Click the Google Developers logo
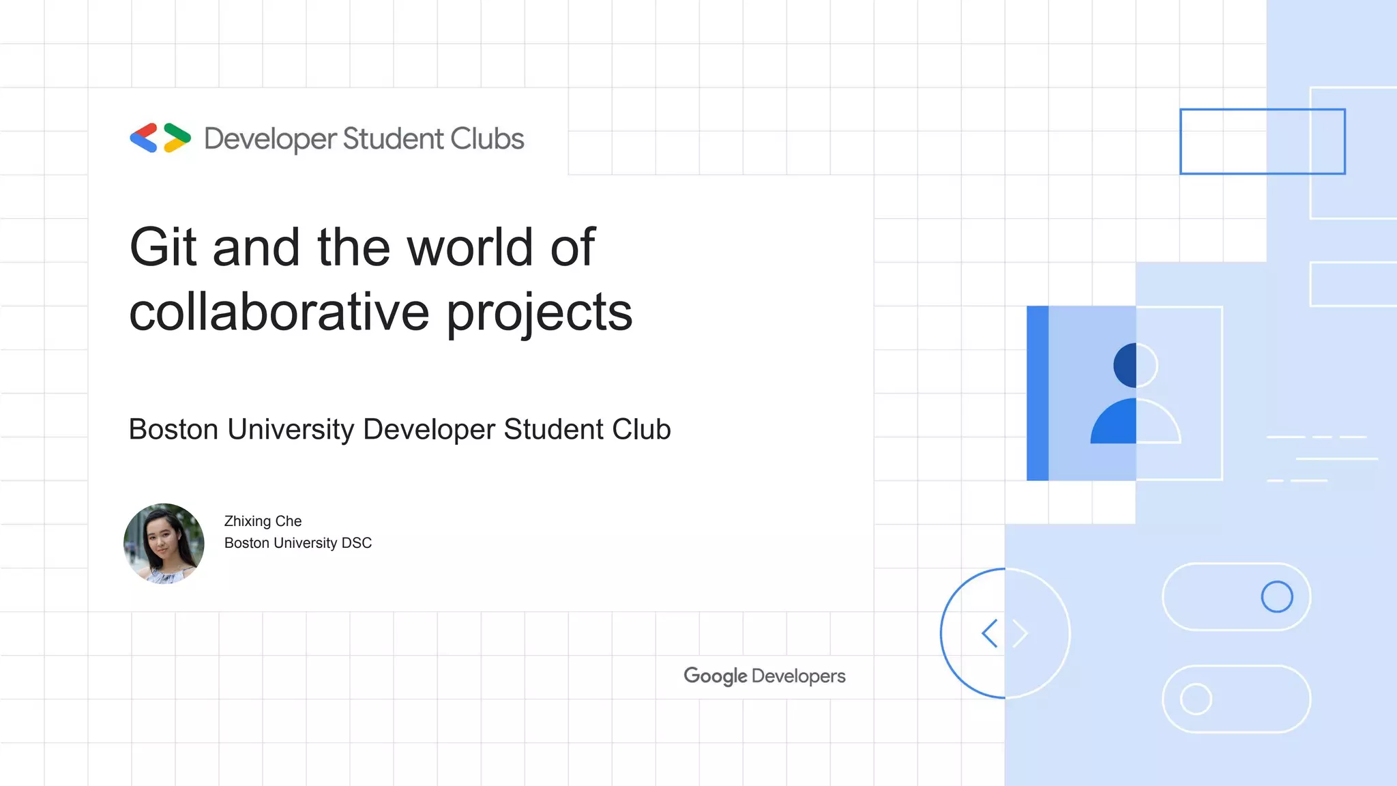The image size is (1397, 786). click(764, 675)
